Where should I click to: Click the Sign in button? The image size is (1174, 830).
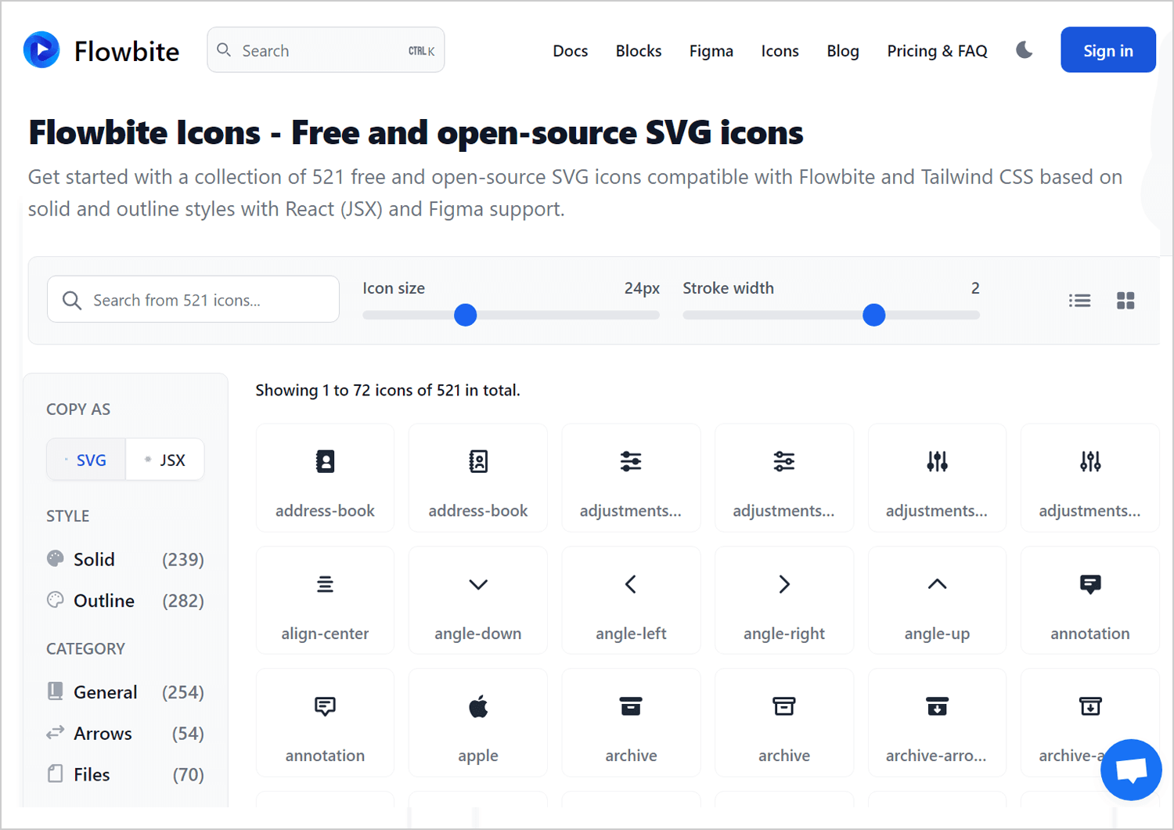(1108, 50)
